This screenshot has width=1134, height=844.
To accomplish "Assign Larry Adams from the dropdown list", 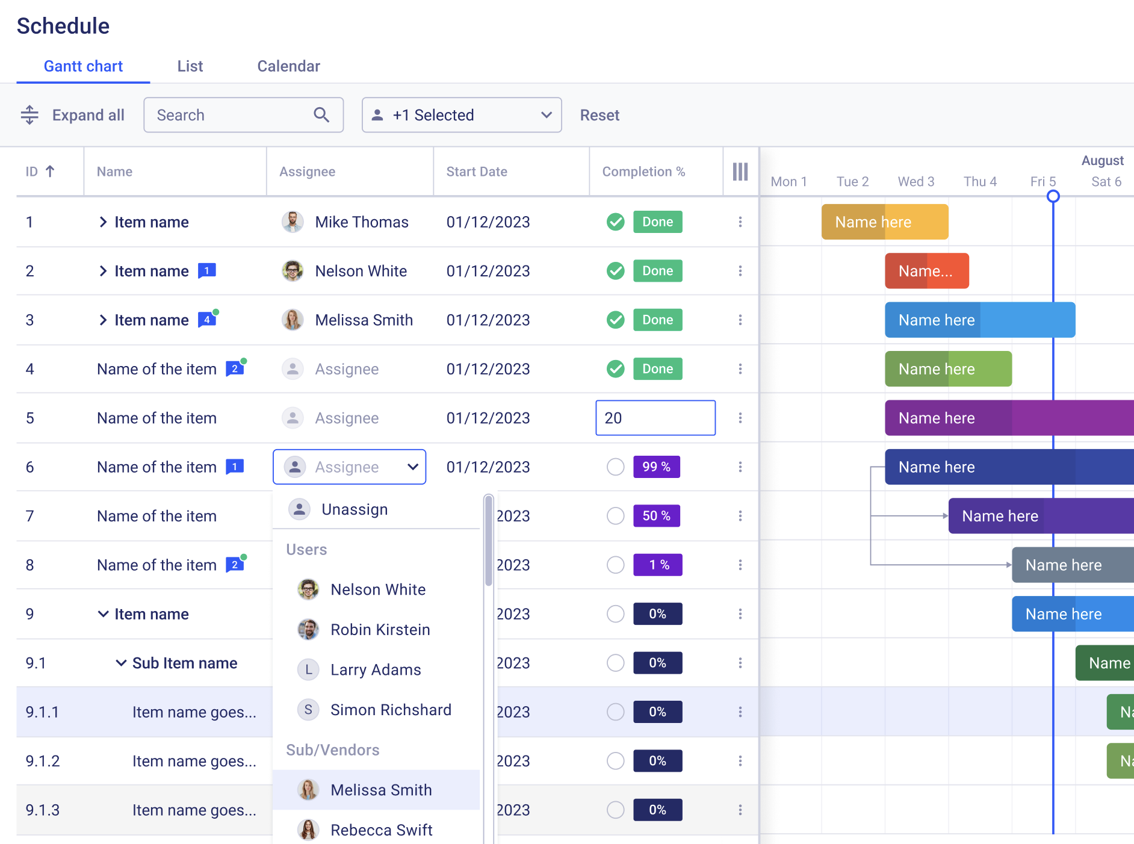I will [x=376, y=669].
